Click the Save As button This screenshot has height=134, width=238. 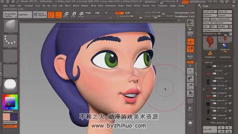tap(225, 12)
